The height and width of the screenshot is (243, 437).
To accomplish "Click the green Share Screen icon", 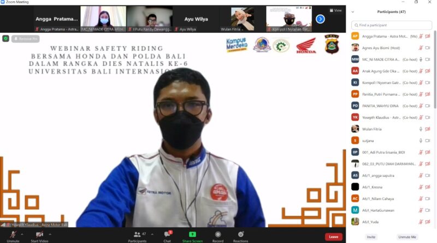I will [192, 234].
